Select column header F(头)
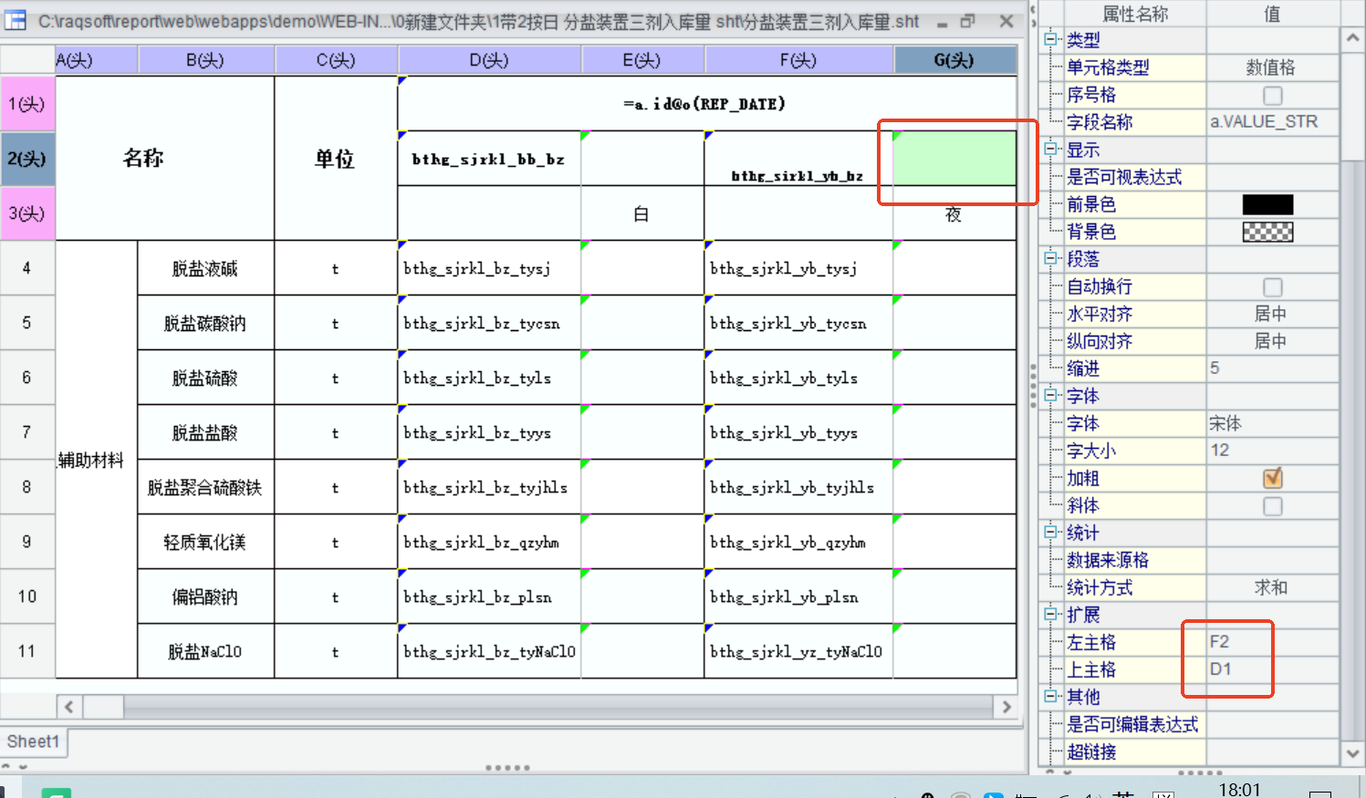The height and width of the screenshot is (798, 1366). tap(799, 60)
